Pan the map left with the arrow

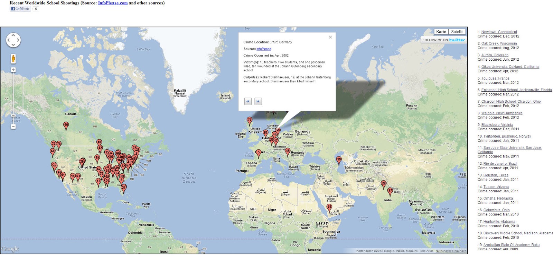pos(9,40)
